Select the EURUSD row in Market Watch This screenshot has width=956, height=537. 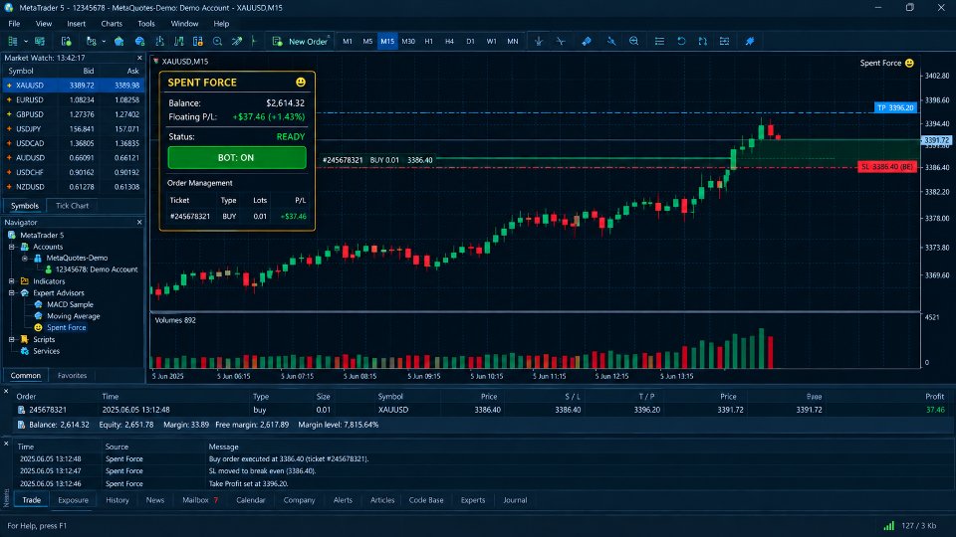pos(73,99)
